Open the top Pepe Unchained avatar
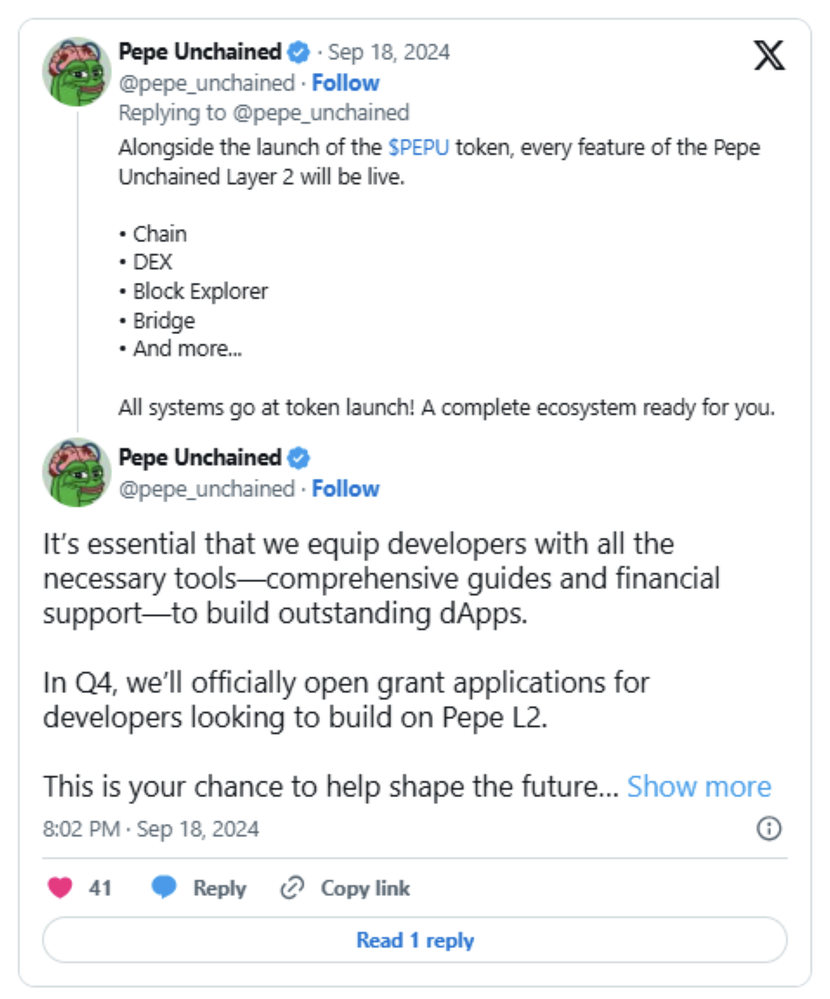Image resolution: width=830 pixels, height=999 pixels. coord(77,72)
